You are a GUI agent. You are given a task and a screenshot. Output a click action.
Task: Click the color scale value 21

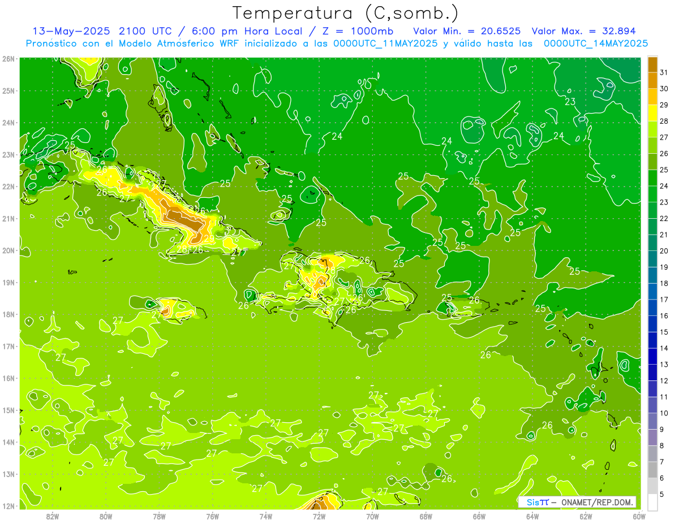pyautogui.click(x=664, y=235)
